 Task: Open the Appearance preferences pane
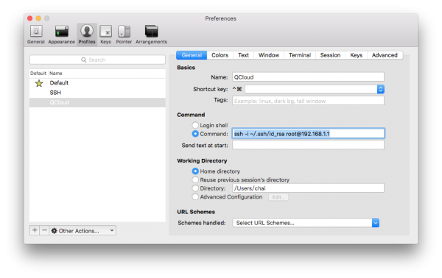coord(61,35)
